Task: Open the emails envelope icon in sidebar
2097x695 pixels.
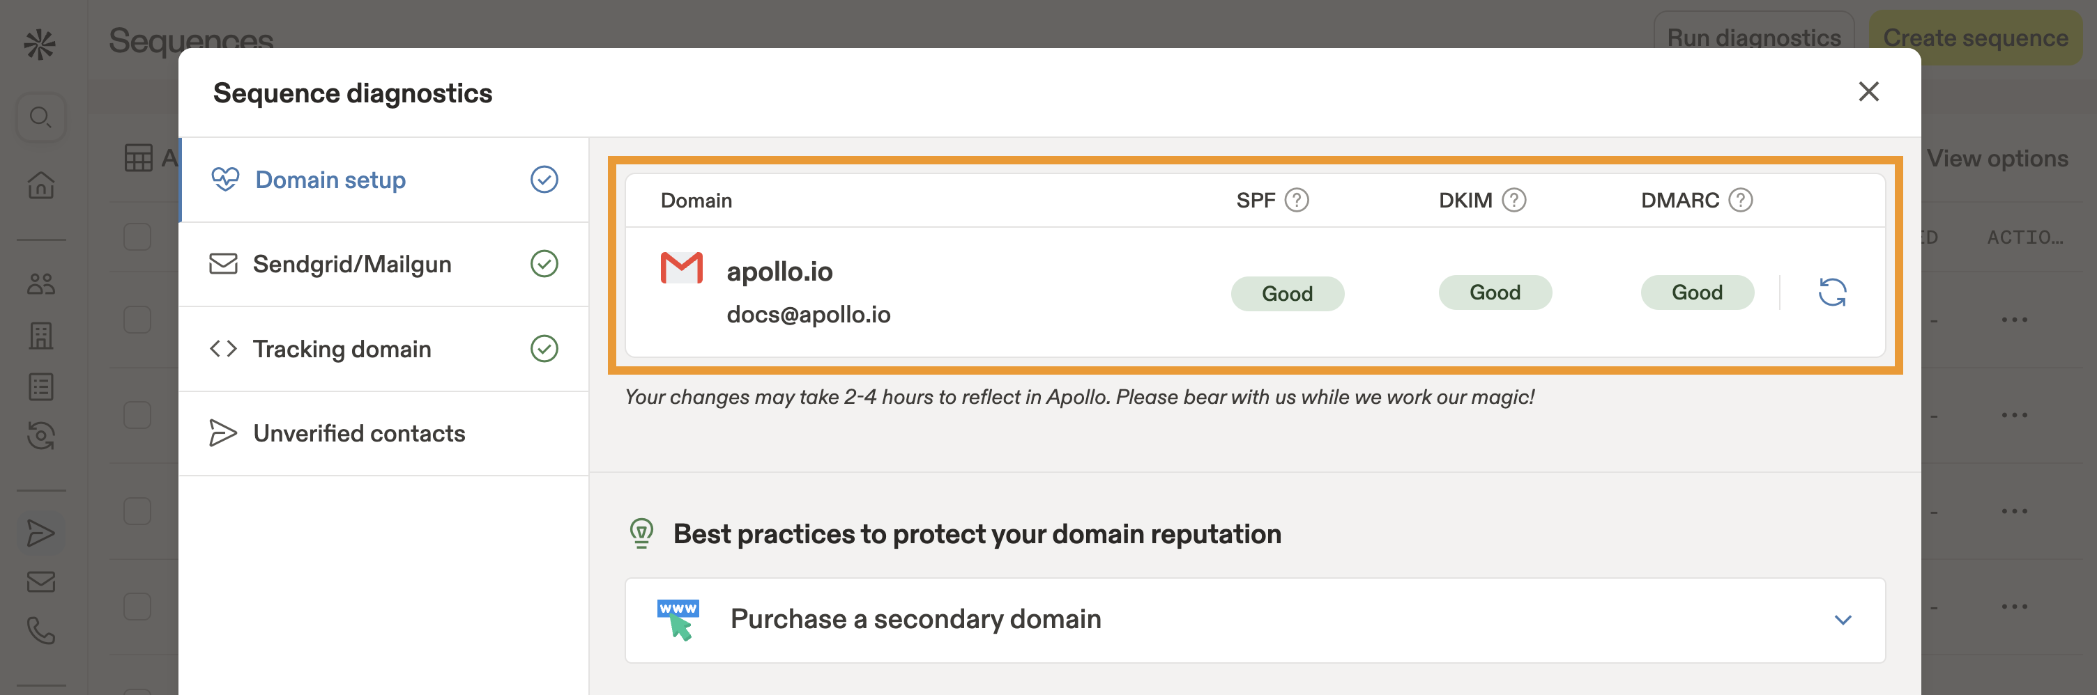Action: tap(40, 580)
